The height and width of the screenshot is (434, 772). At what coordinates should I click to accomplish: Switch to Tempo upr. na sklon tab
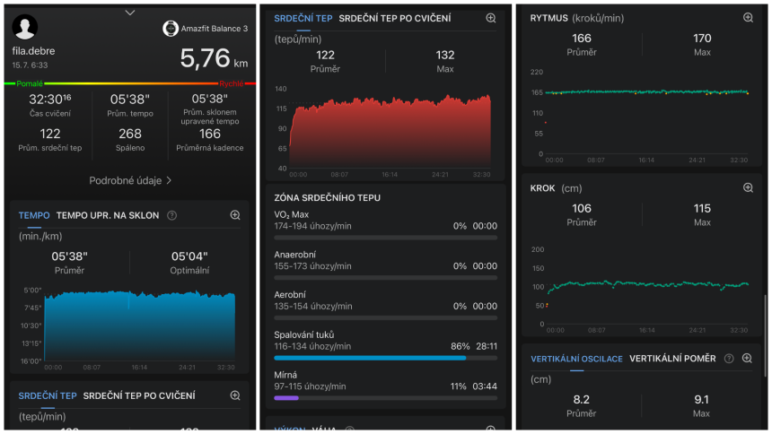coord(108,215)
